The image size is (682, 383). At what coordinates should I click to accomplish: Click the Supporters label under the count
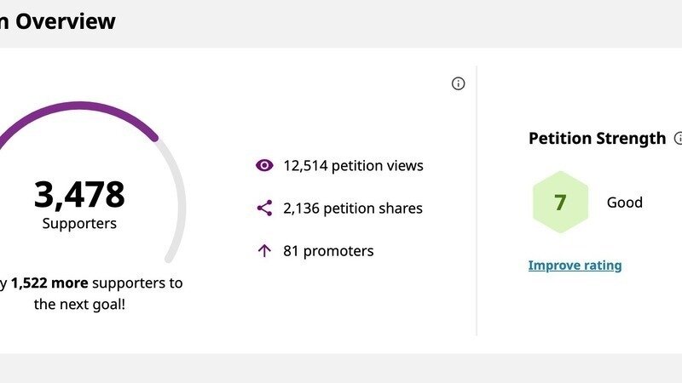(79, 223)
